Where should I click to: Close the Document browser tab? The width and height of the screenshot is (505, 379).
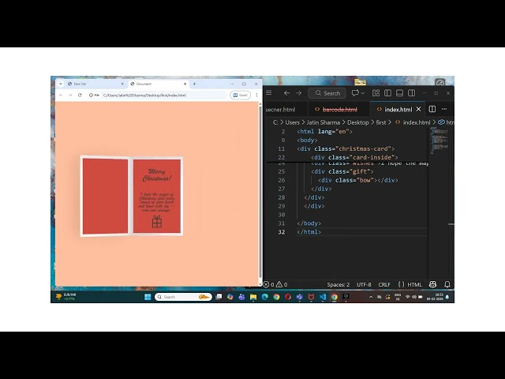click(x=185, y=84)
